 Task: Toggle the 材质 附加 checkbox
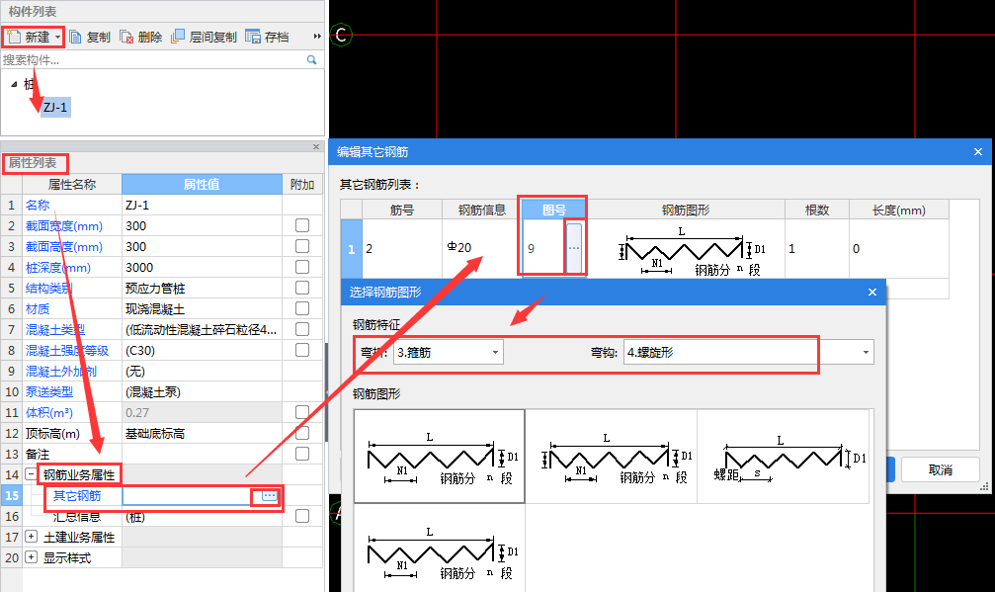pyautogui.click(x=302, y=308)
